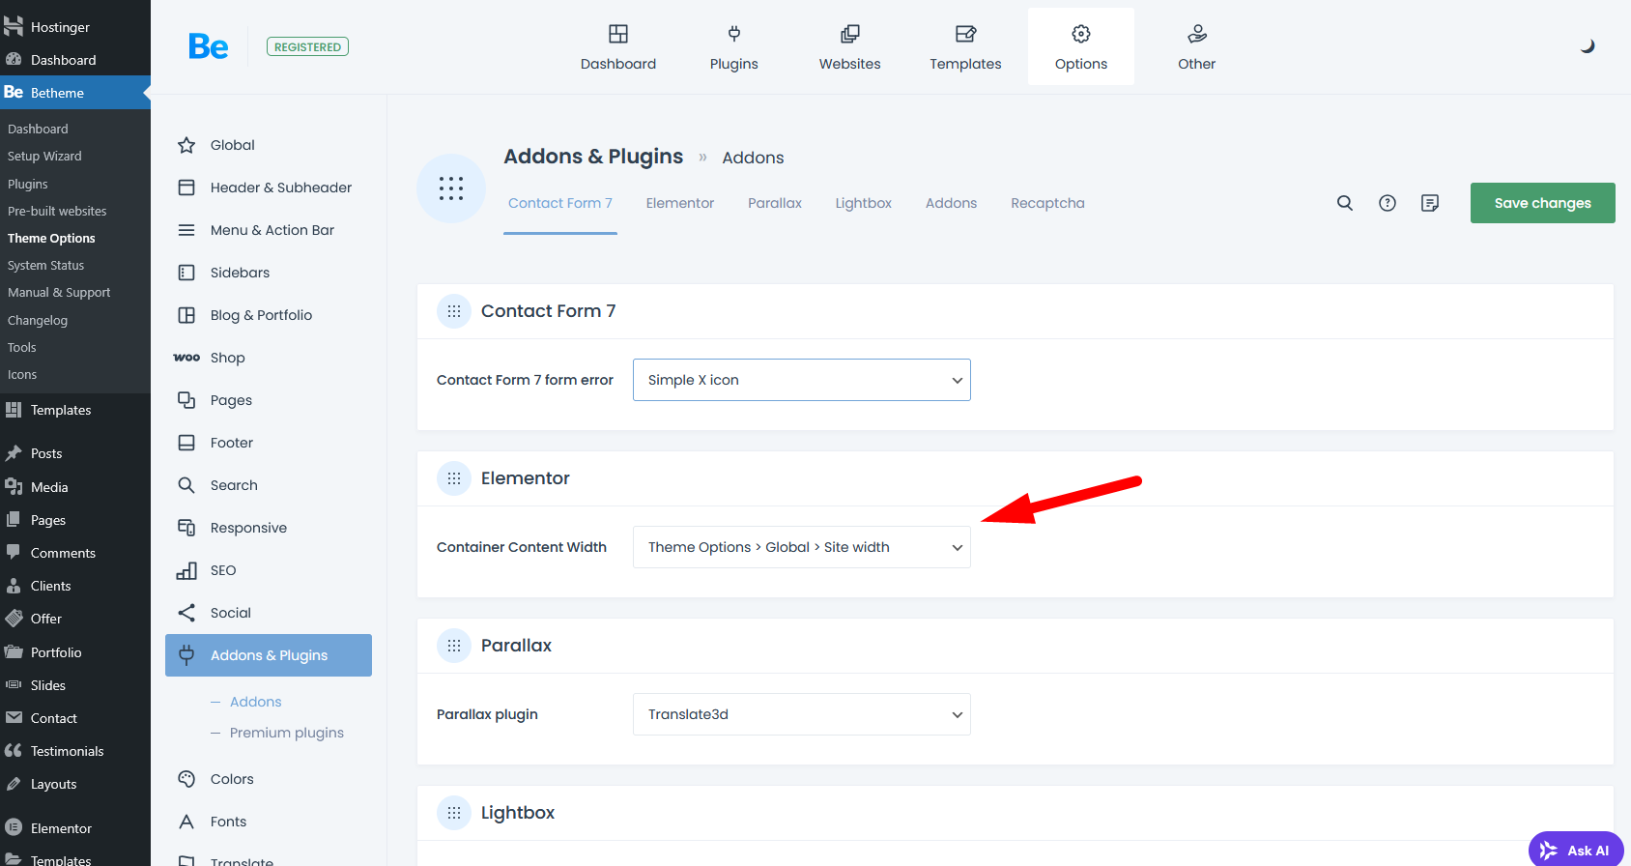Open Menu & Action Bar options
Screen dimensions: 1631x866
click(x=269, y=230)
